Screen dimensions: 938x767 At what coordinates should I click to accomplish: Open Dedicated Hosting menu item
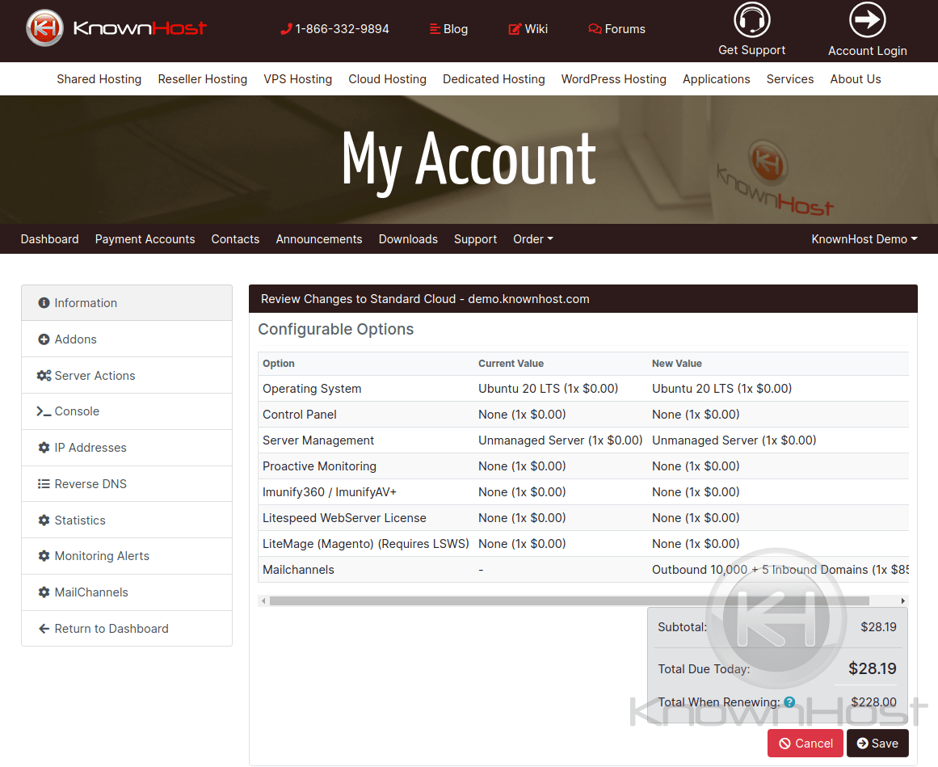(494, 79)
